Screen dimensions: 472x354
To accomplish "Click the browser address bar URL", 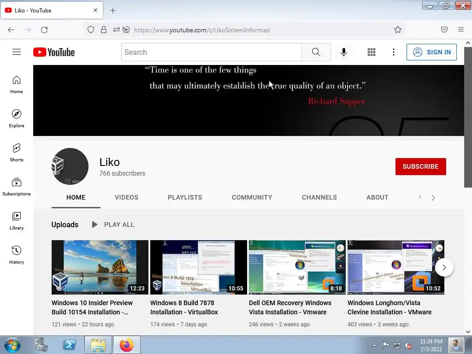I will 202,30.
